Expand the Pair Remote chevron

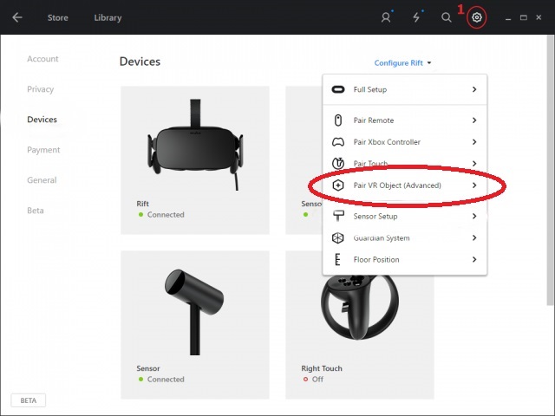pos(474,120)
